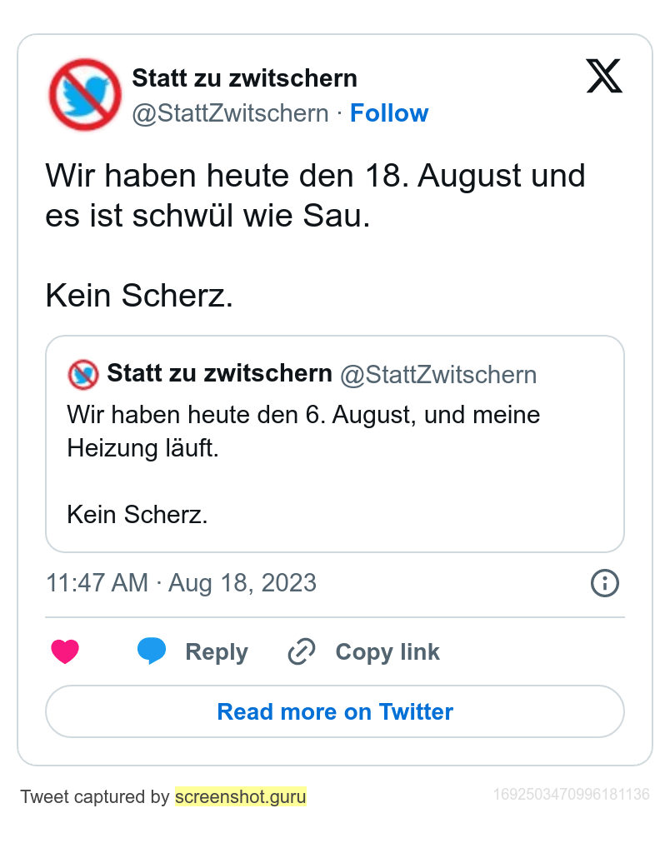Click the Reply text label
670x843 pixels.
pos(217,651)
